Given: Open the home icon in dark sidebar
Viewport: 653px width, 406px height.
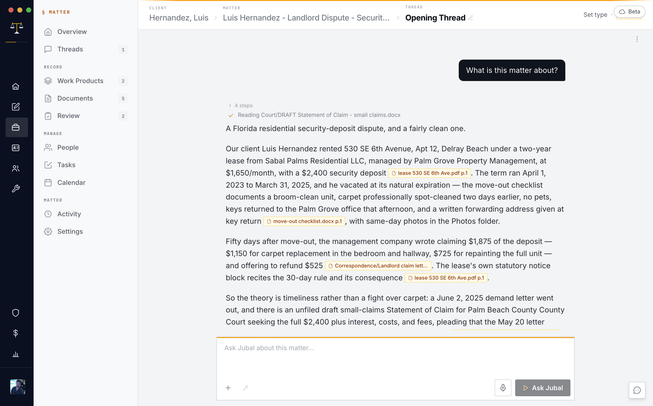Looking at the screenshot, I should (x=16, y=86).
